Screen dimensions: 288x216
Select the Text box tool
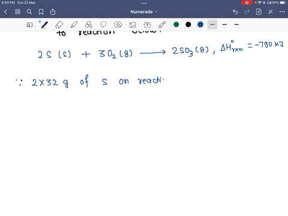tap(147, 25)
